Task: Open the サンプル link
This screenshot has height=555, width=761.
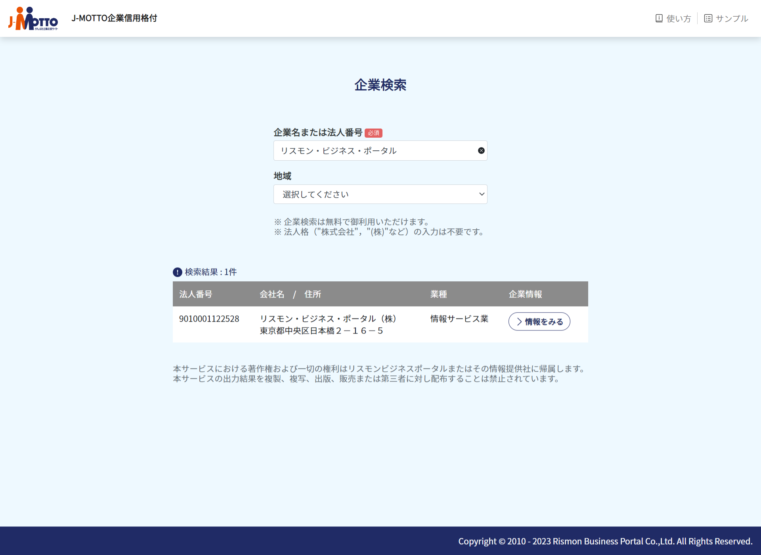Action: [x=726, y=18]
